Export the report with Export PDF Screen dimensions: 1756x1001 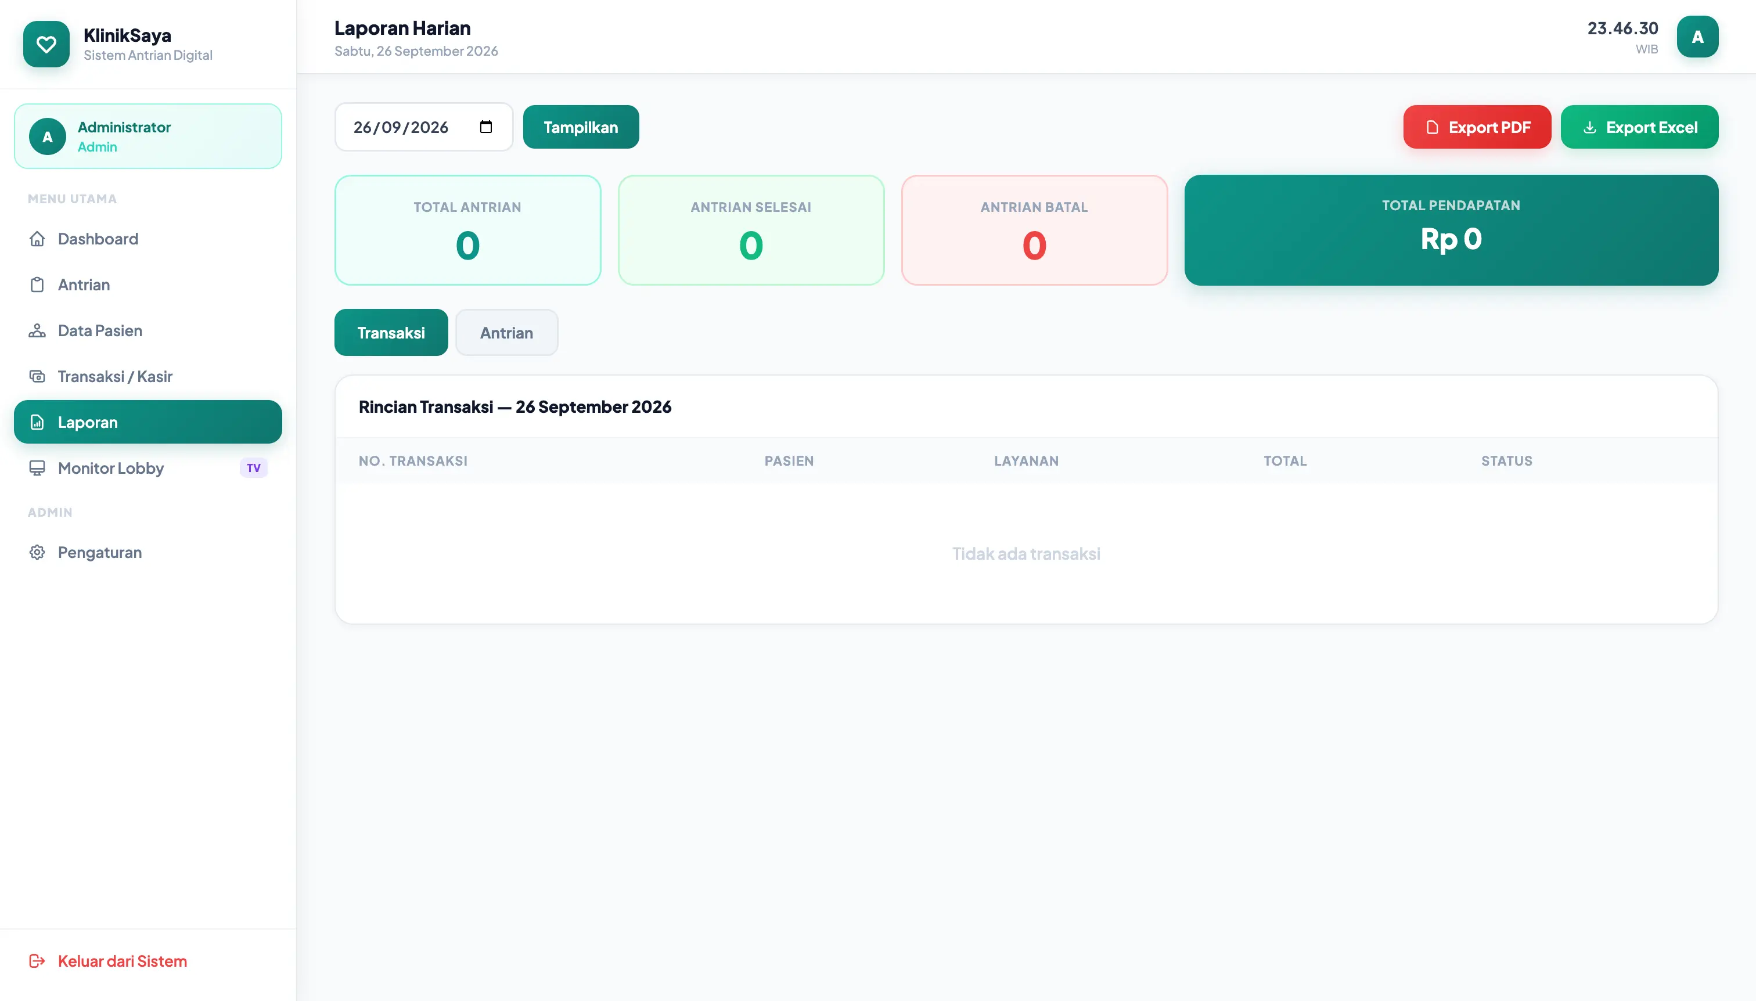click(1477, 127)
